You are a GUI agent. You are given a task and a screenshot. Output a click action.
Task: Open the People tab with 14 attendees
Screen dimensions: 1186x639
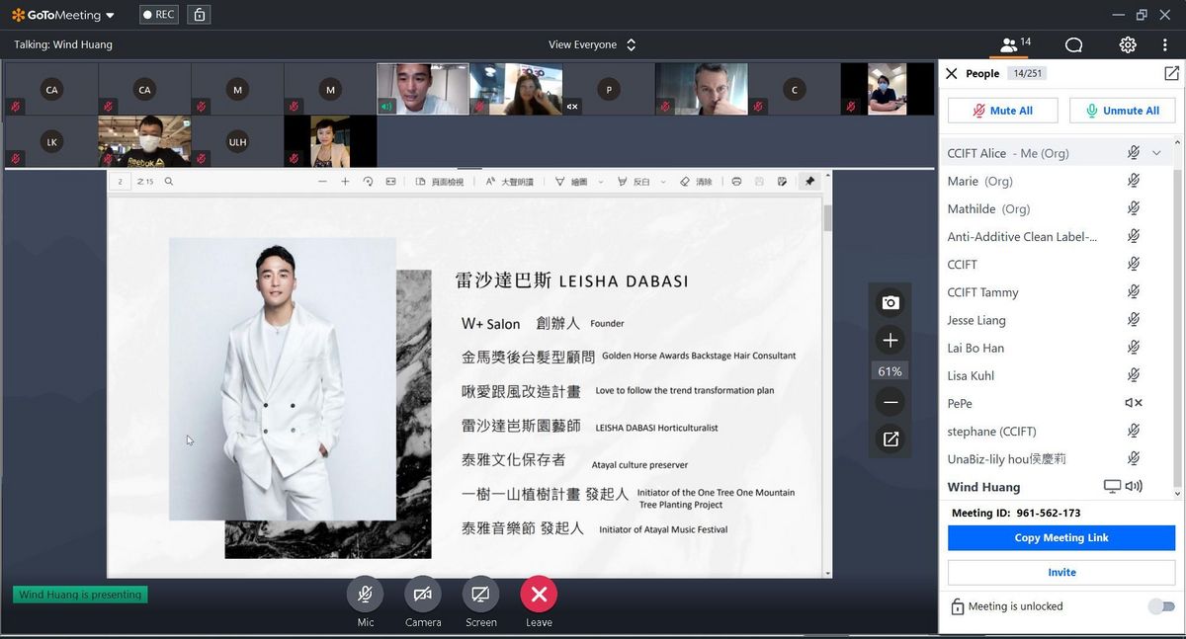1015,44
